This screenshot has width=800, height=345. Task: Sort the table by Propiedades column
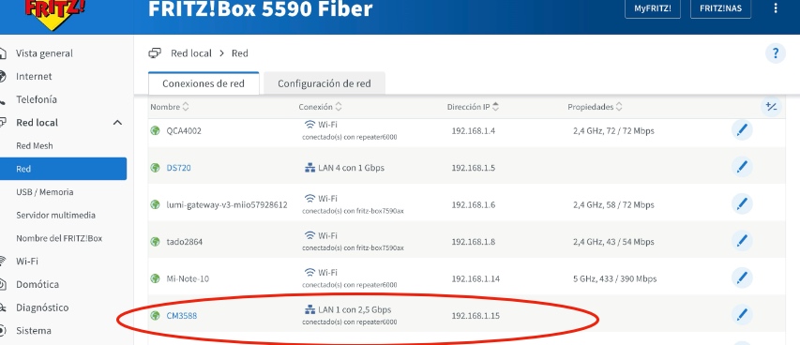tap(595, 107)
